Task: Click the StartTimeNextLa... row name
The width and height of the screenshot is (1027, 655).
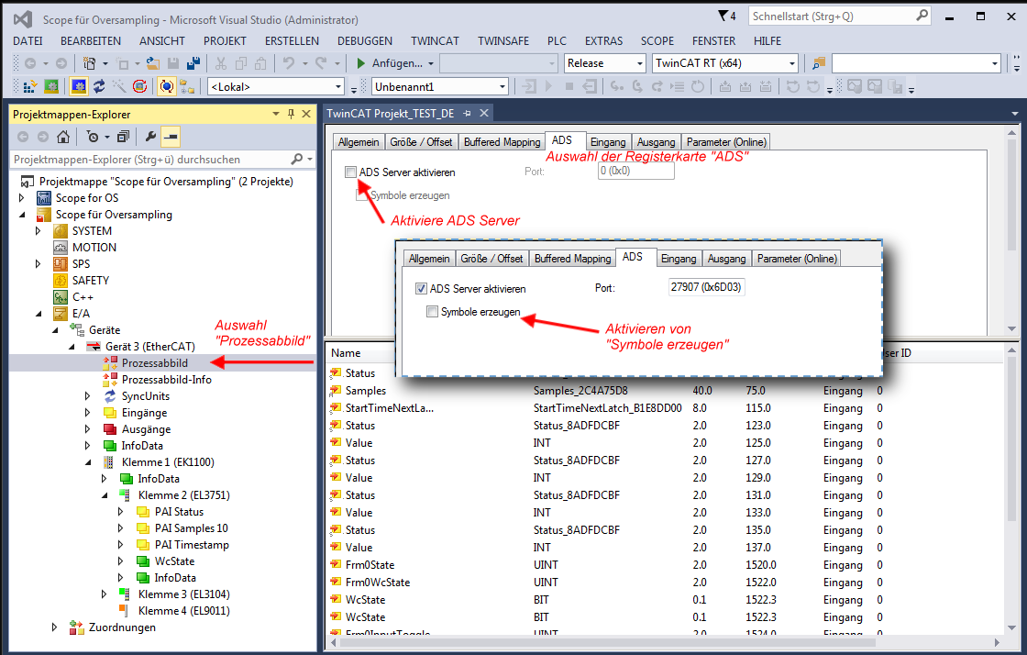Action: pyautogui.click(x=390, y=408)
